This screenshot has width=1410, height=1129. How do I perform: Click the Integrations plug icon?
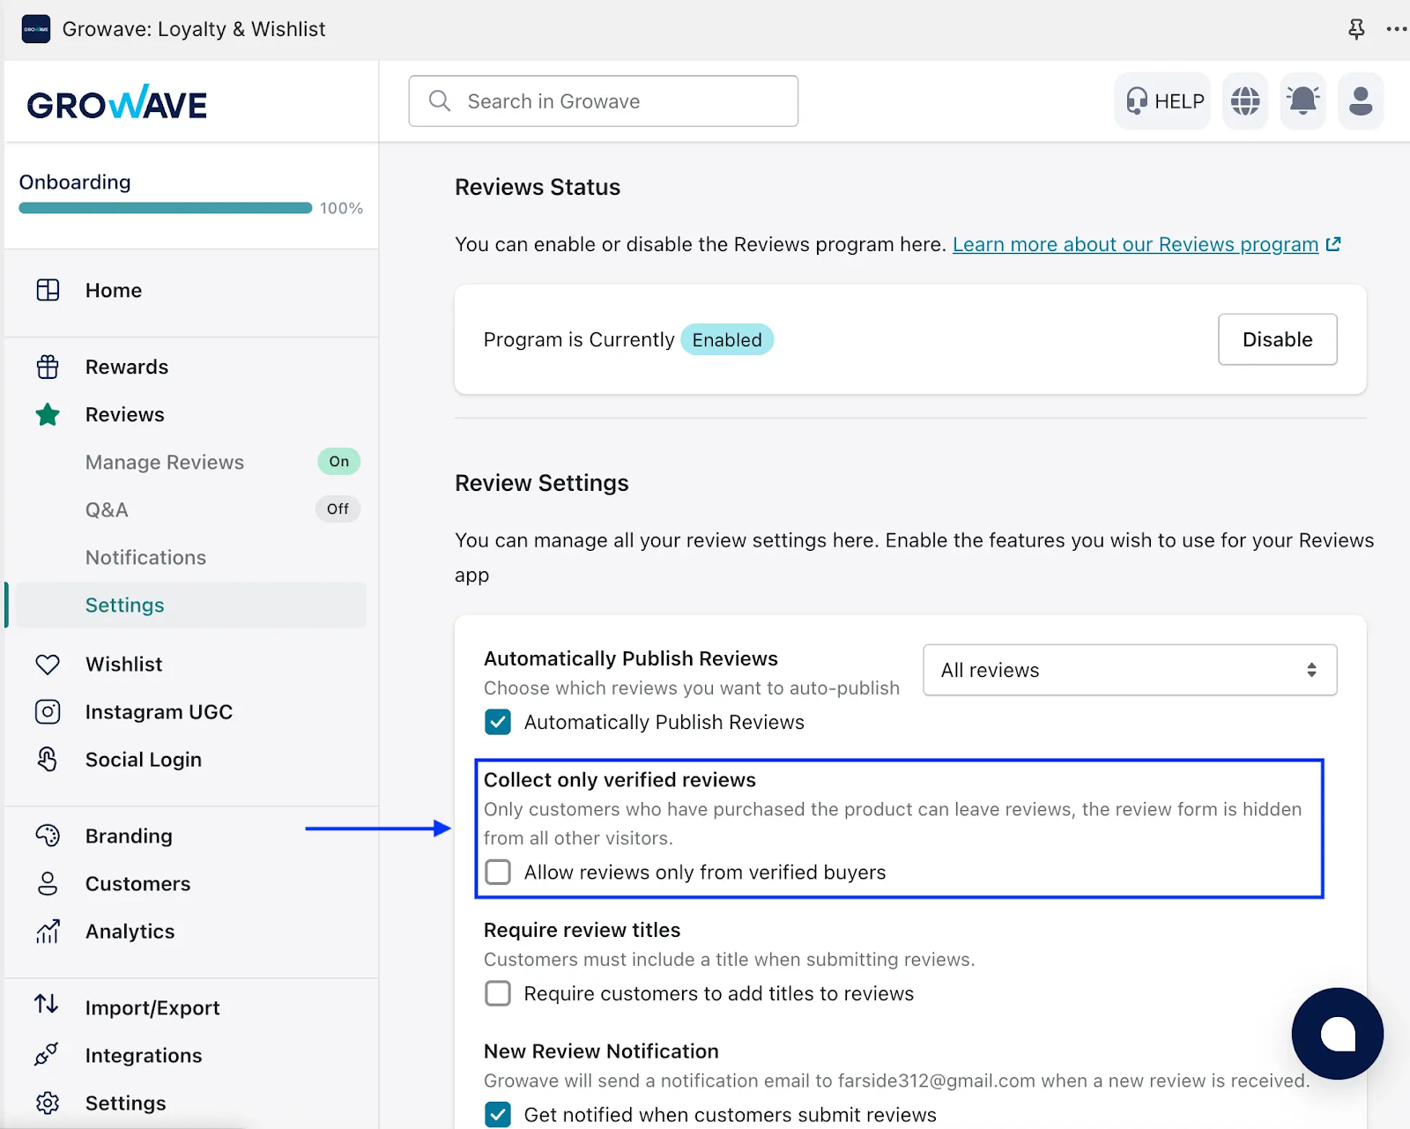47,1054
